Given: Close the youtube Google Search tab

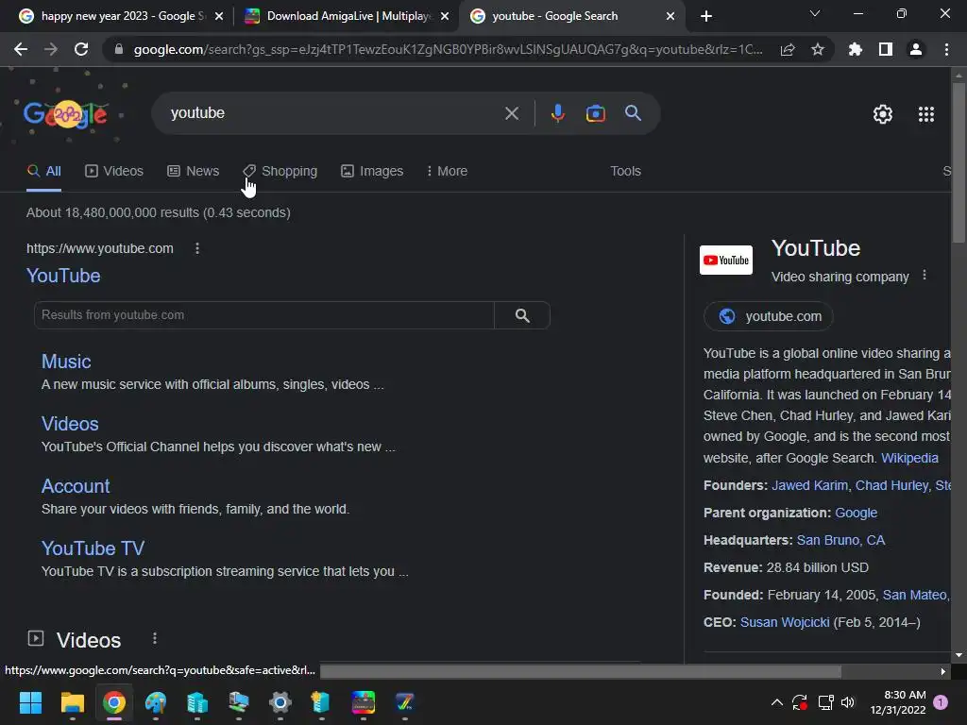Looking at the screenshot, I should pos(670,16).
